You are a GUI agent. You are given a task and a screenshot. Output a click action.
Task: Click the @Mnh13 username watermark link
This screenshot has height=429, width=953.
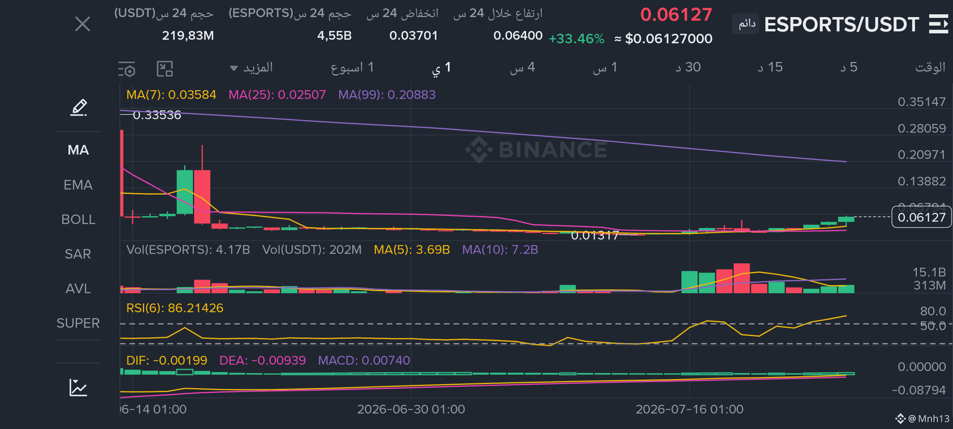pos(922,419)
